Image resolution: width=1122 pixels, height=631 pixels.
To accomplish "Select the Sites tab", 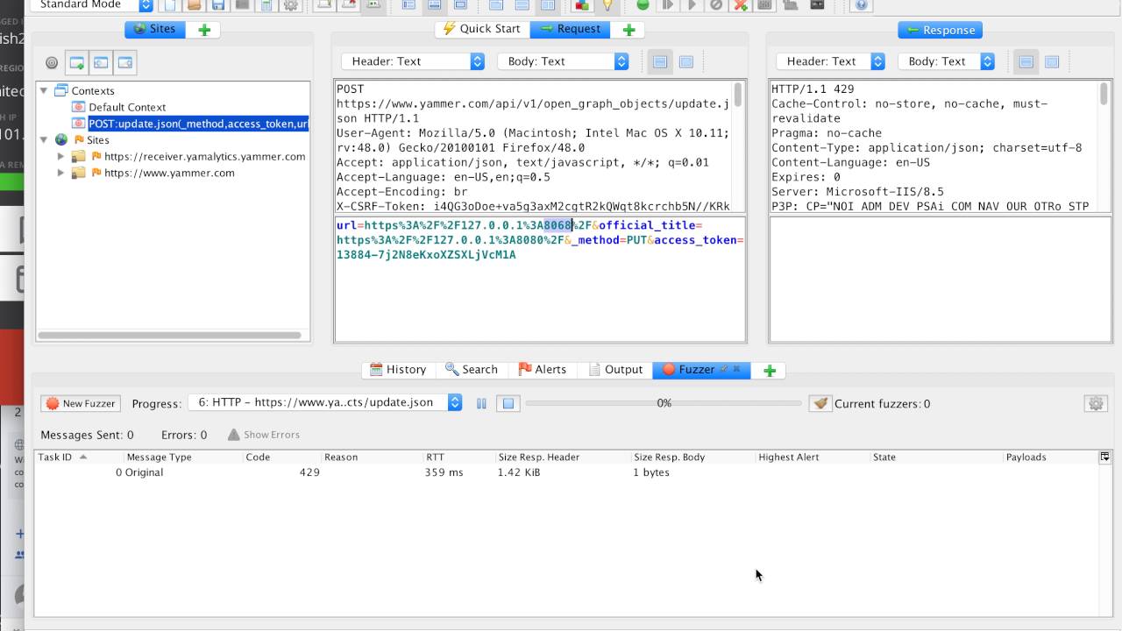I will 155,29.
